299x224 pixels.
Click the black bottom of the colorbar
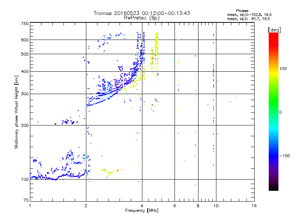pos(274,189)
